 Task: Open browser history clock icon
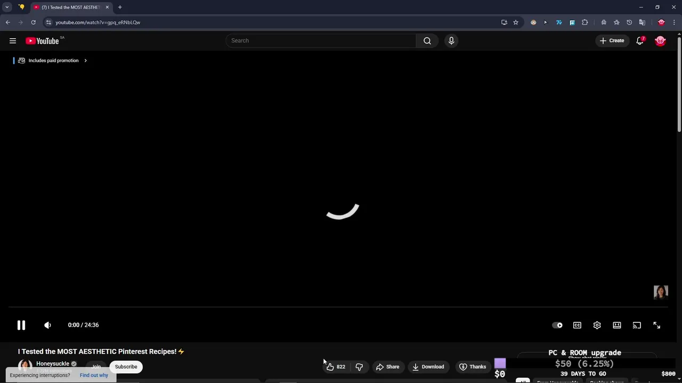pyautogui.click(x=629, y=22)
